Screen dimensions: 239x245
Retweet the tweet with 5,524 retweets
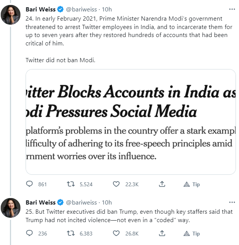click(71, 184)
